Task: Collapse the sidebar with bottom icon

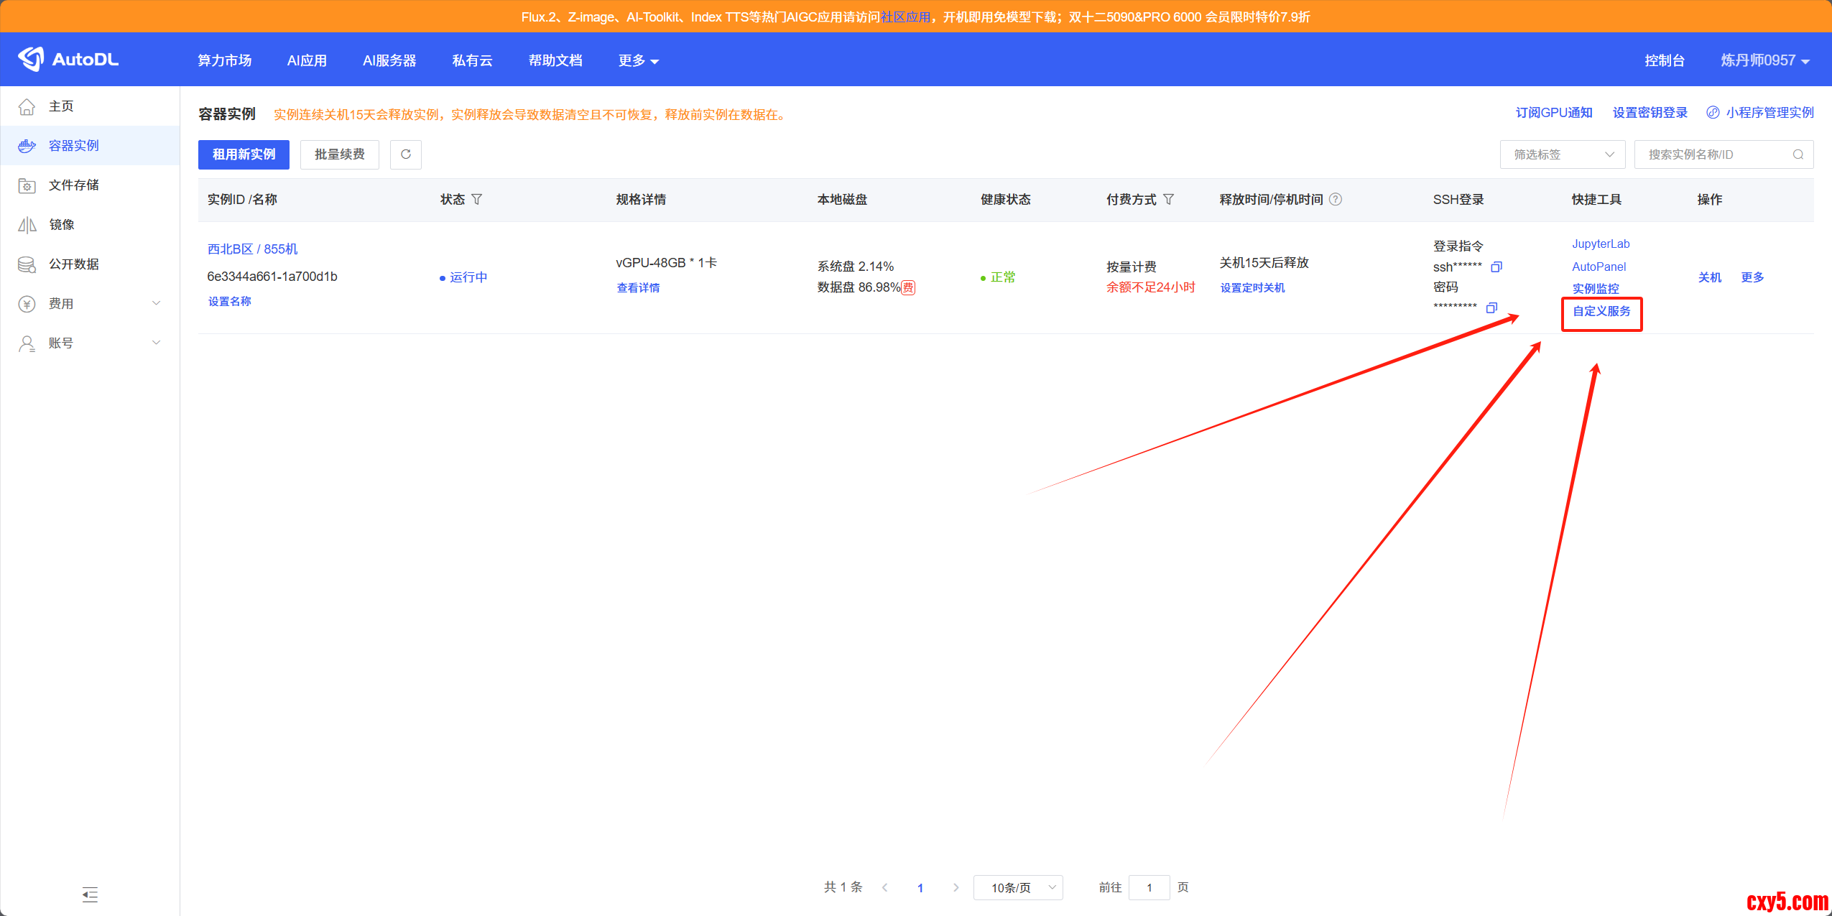Action: [90, 894]
